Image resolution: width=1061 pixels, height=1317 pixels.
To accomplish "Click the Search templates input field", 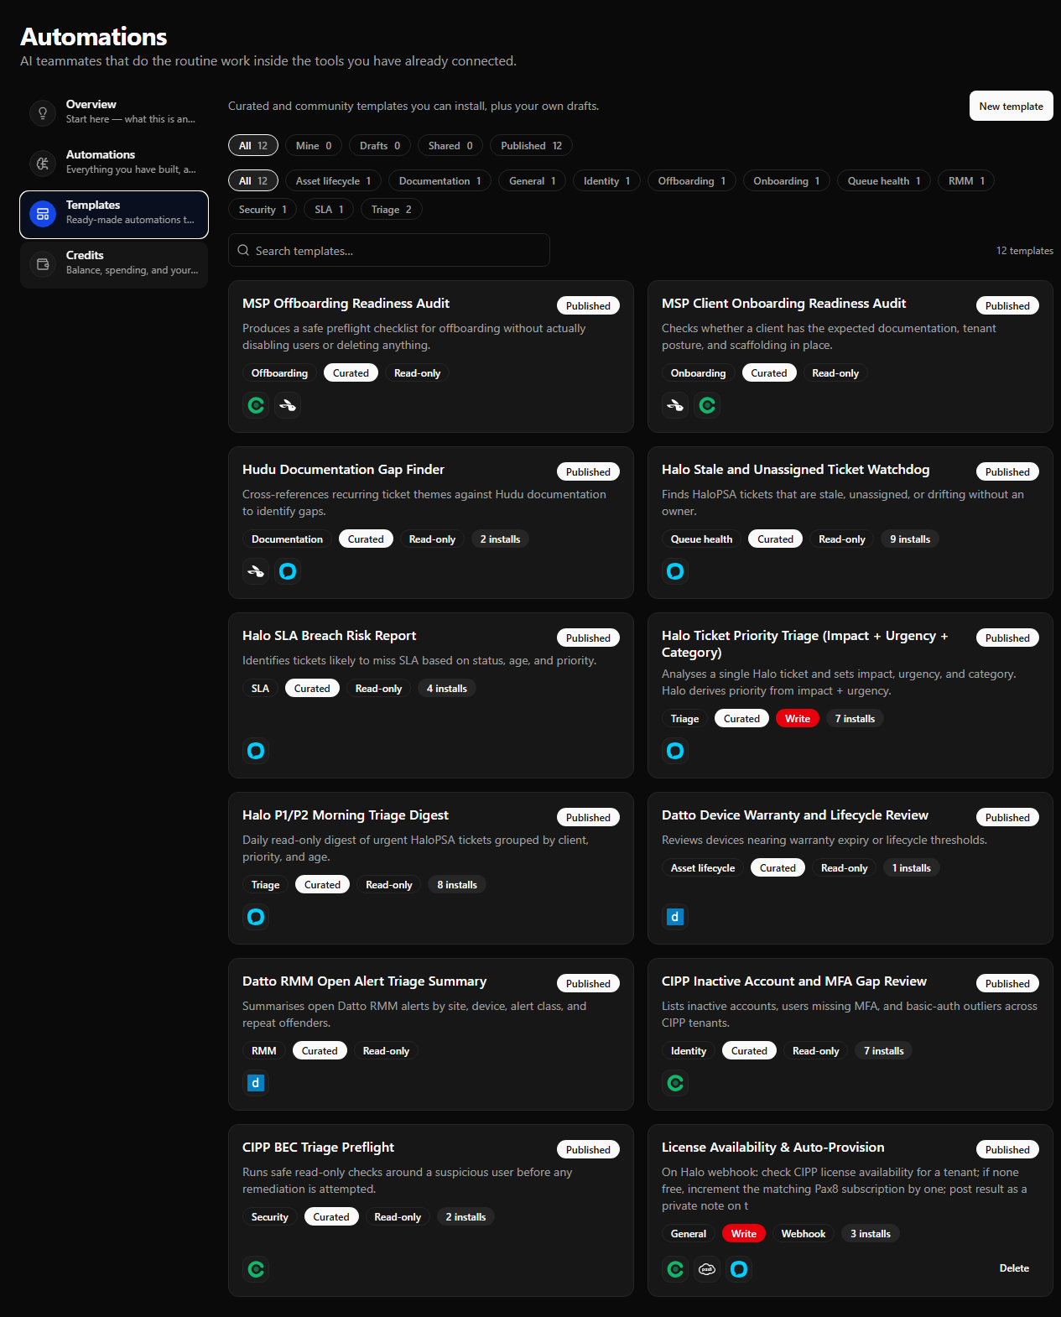I will [x=389, y=250].
